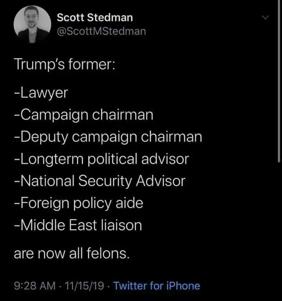Select the "-Lawyer" line of the tweet

41,93
